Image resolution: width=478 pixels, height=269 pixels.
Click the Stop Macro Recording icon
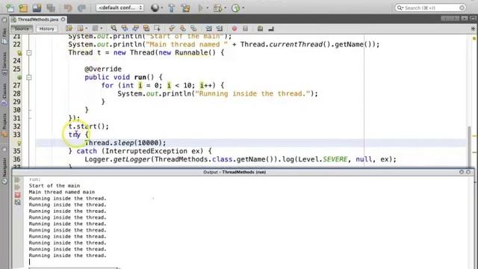pyautogui.click(x=246, y=28)
